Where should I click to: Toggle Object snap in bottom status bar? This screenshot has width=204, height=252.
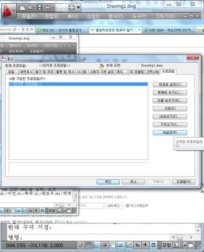click(x=113, y=245)
